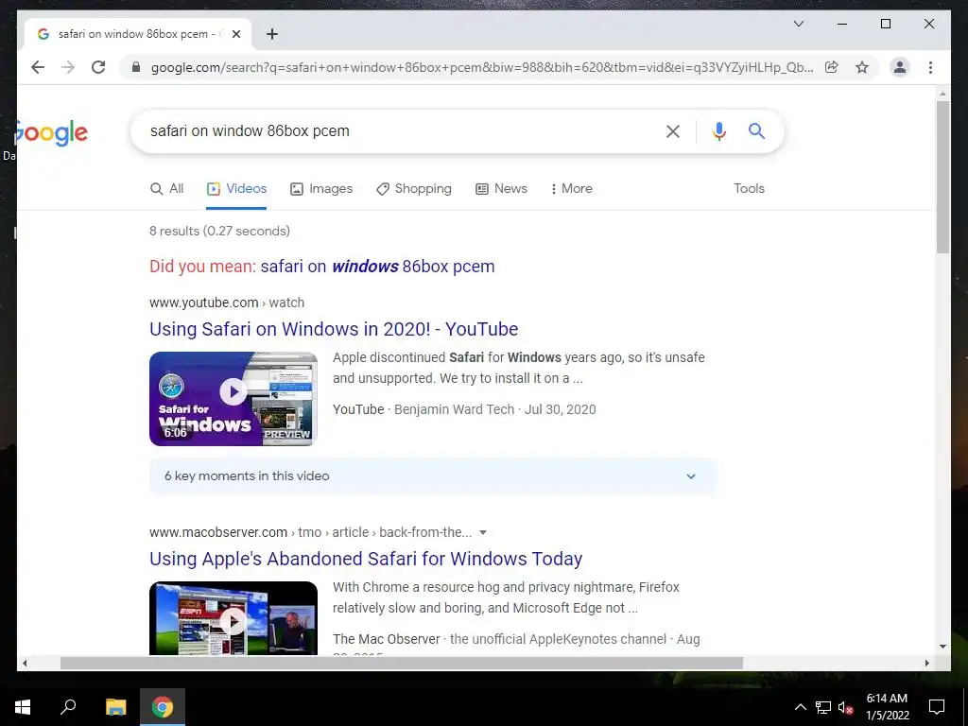Switch to the All results tab
This screenshot has height=726, width=968.
[166, 188]
